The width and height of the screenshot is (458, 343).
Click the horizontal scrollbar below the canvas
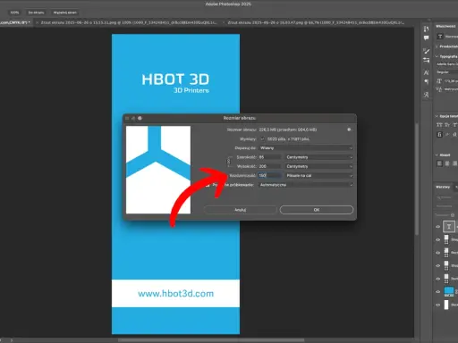(211, 340)
